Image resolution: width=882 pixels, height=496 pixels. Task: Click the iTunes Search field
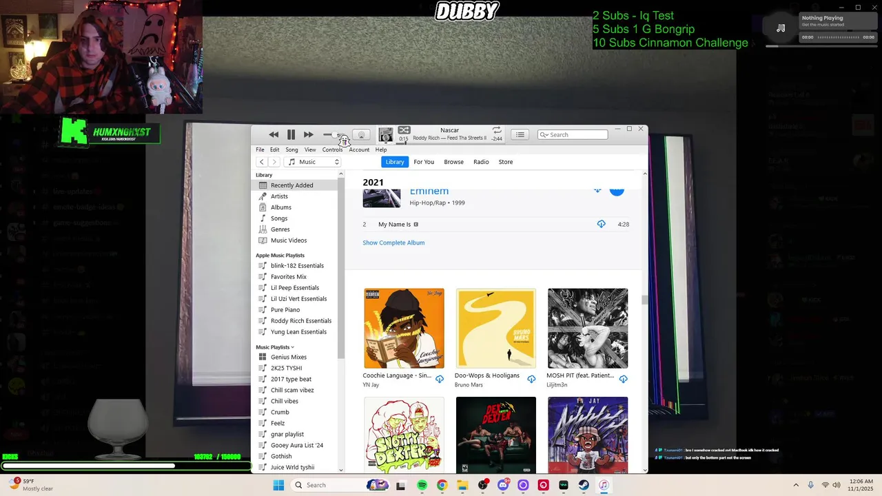click(x=573, y=134)
